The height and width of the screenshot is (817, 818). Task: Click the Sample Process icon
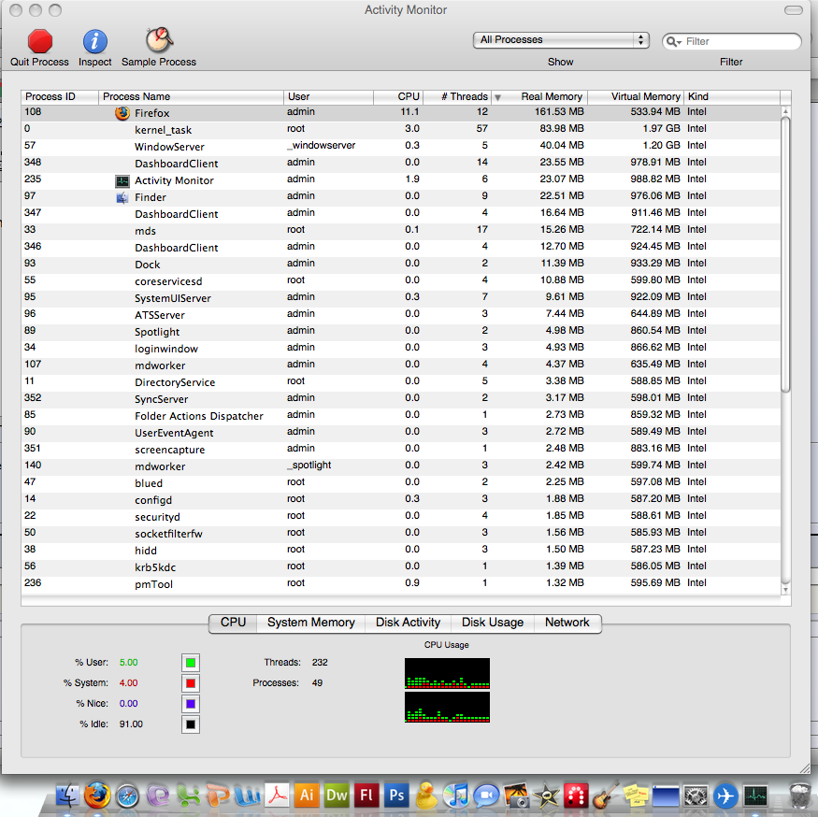point(159,40)
